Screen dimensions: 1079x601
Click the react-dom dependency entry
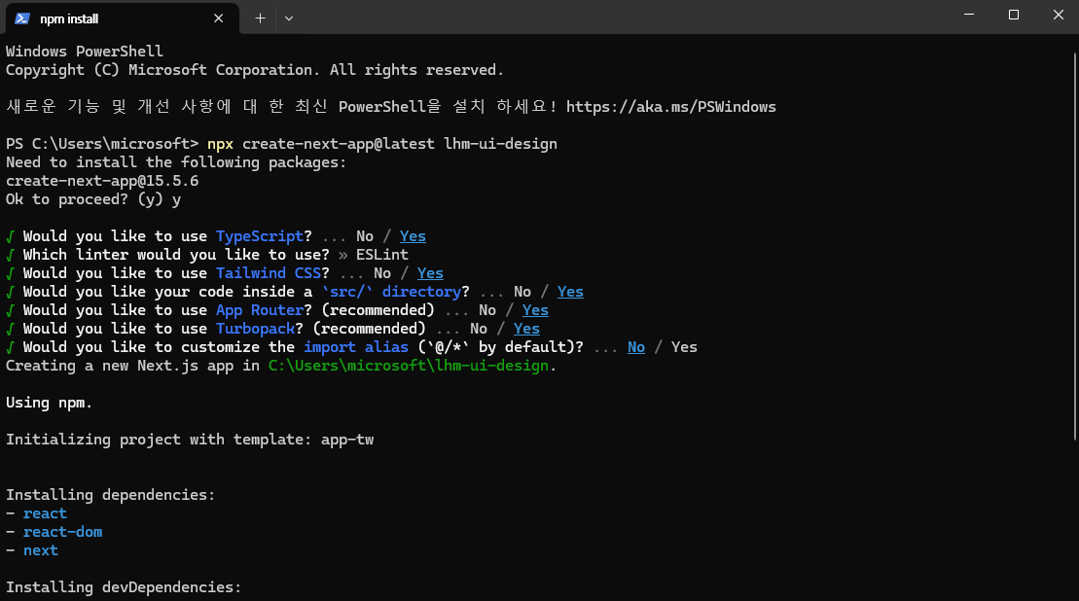coord(62,532)
